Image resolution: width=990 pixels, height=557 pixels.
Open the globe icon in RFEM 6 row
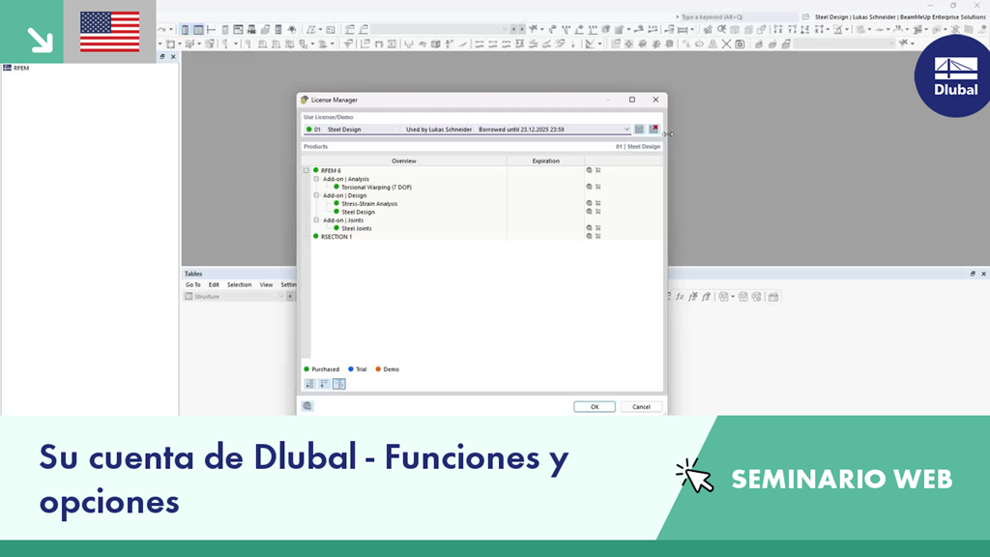point(589,170)
